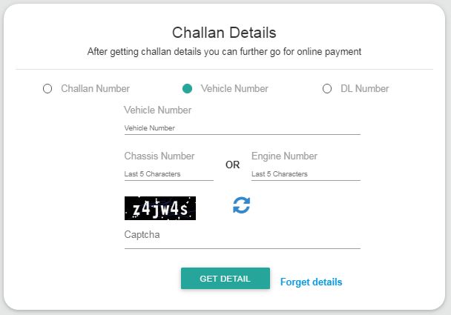
Task: Click the DL Number option label
Action: (x=364, y=89)
